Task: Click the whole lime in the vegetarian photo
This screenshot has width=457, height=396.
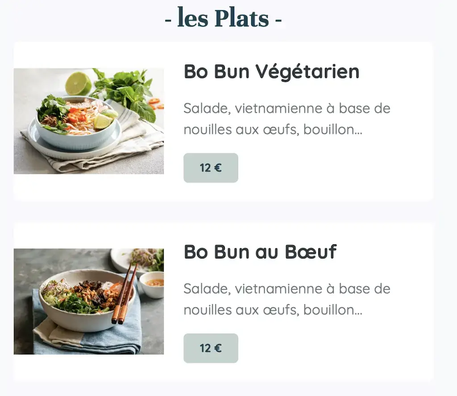Action: (78, 83)
